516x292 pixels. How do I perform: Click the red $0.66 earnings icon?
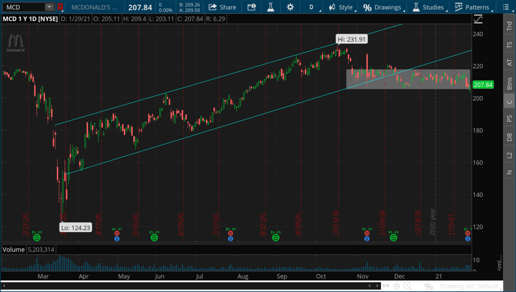pyautogui.click(x=230, y=233)
